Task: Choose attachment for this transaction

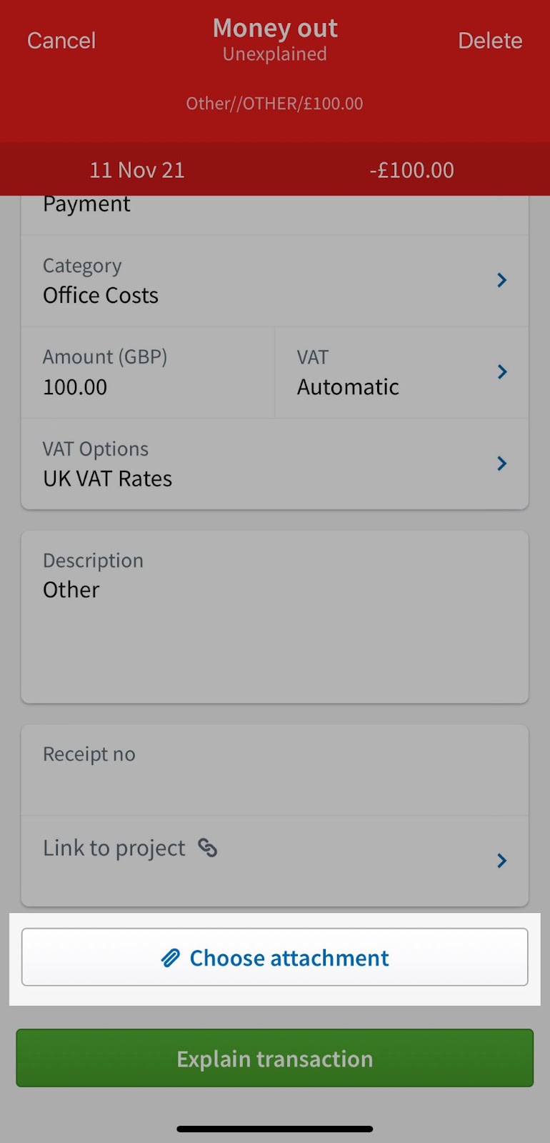Action: [x=274, y=957]
